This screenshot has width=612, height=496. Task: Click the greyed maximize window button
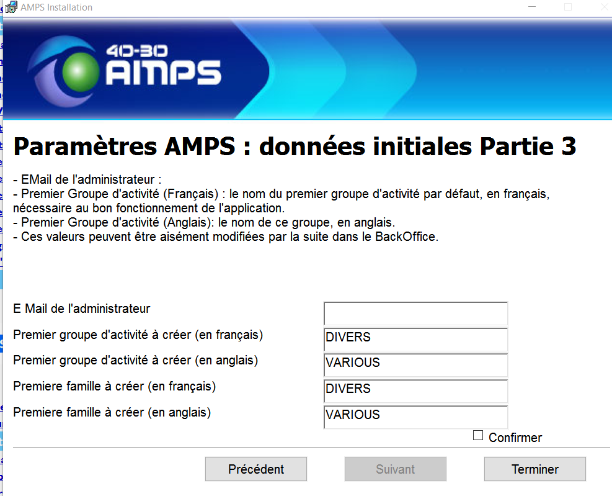pyautogui.click(x=568, y=7)
